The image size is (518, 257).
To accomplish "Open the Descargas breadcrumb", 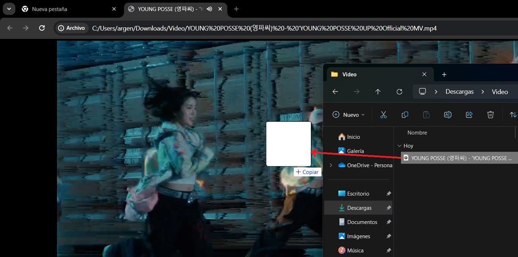I will coord(459,92).
